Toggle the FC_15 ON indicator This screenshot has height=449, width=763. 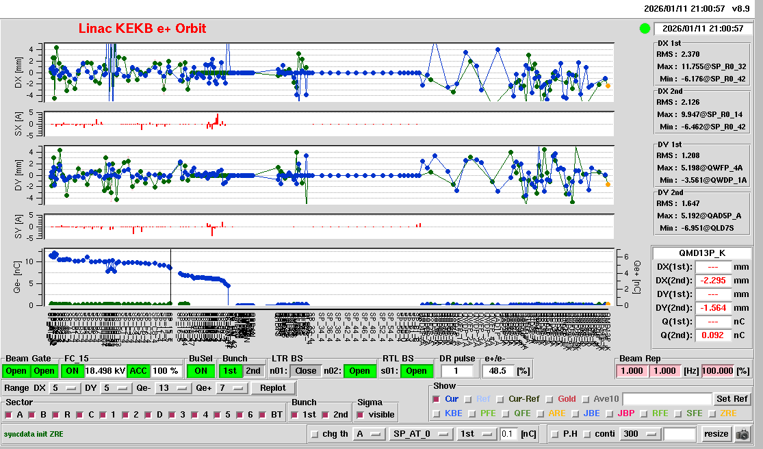click(x=71, y=371)
